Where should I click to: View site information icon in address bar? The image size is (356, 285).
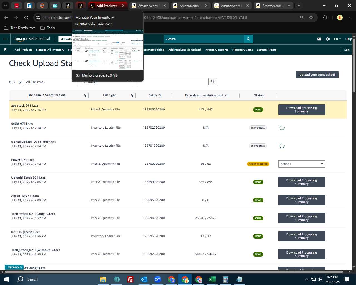[38, 18]
